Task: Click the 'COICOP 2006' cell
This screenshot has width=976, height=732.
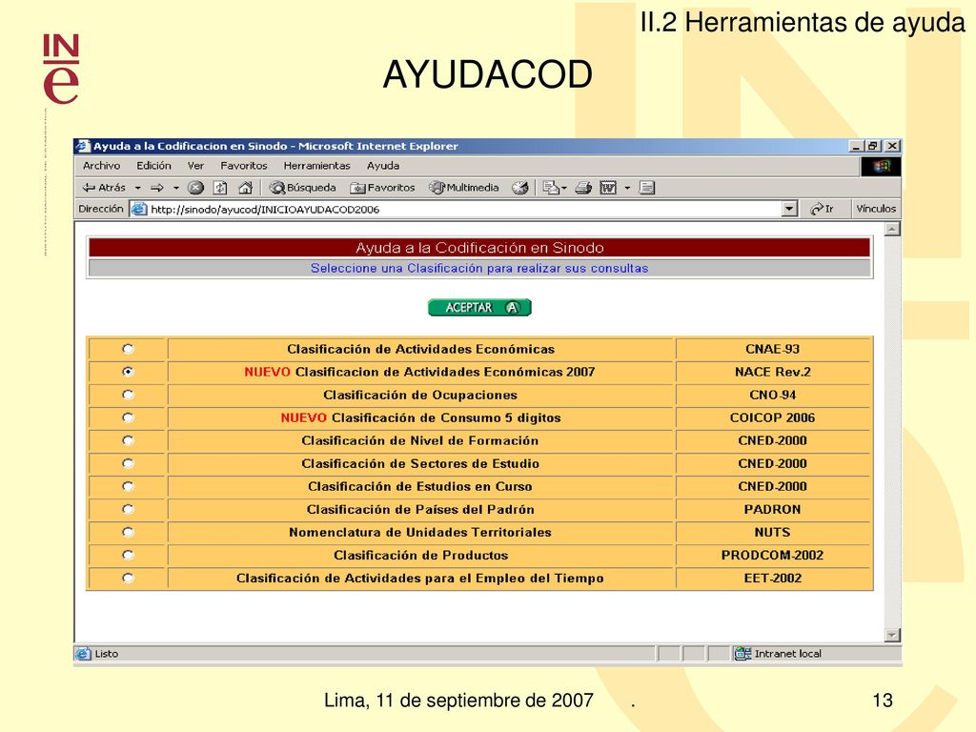Action: point(772,417)
